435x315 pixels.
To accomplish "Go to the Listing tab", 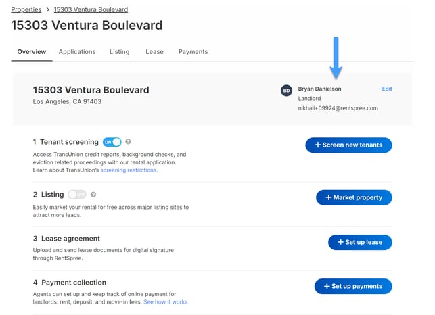I will pos(120,52).
